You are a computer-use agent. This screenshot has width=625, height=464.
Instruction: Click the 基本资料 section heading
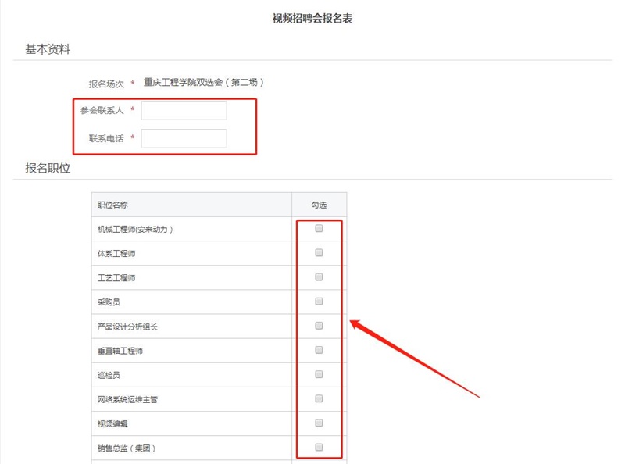pos(48,49)
